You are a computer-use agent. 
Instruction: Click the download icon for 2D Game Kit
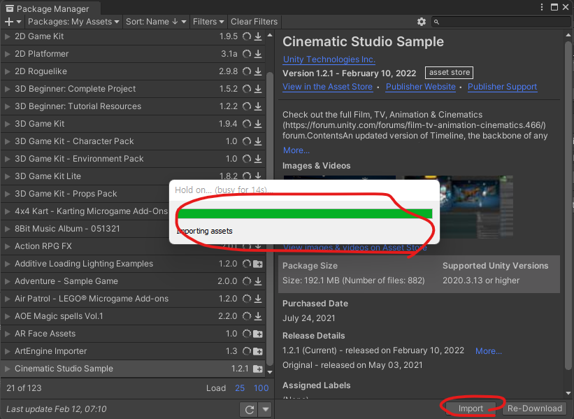(258, 36)
